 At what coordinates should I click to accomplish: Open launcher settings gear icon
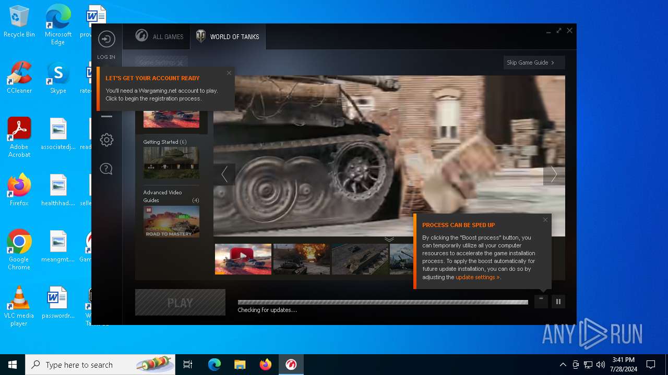[106, 140]
